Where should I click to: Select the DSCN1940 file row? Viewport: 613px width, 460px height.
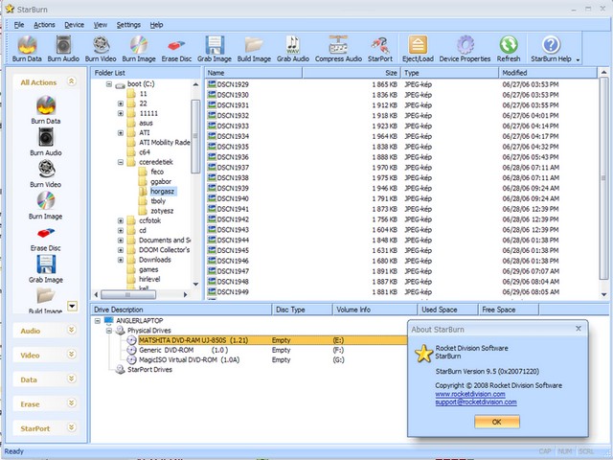402,198
